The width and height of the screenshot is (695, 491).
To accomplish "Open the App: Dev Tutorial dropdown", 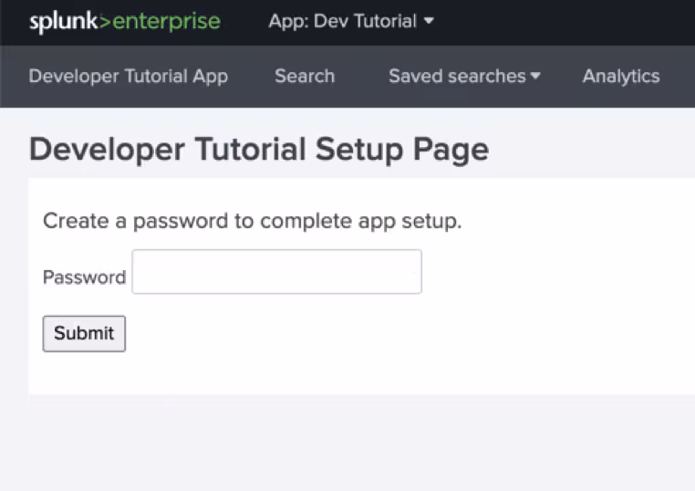I will point(350,22).
